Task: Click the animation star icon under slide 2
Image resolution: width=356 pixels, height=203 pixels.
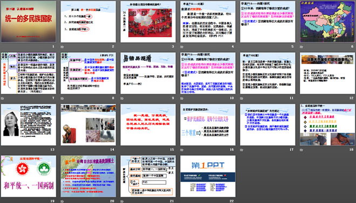Action: pos(62,47)
